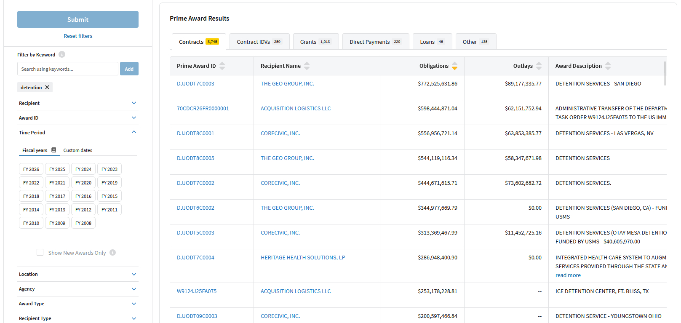Viewport: 681px width, 323px height.
Task: Click the Reset filters link
Action: [x=78, y=36]
